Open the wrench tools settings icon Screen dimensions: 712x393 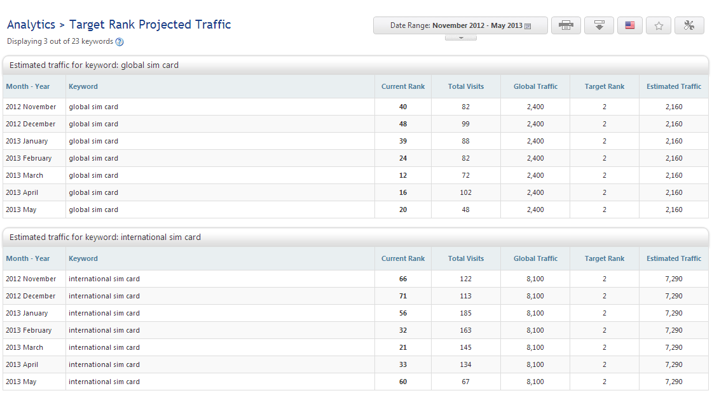(x=689, y=25)
